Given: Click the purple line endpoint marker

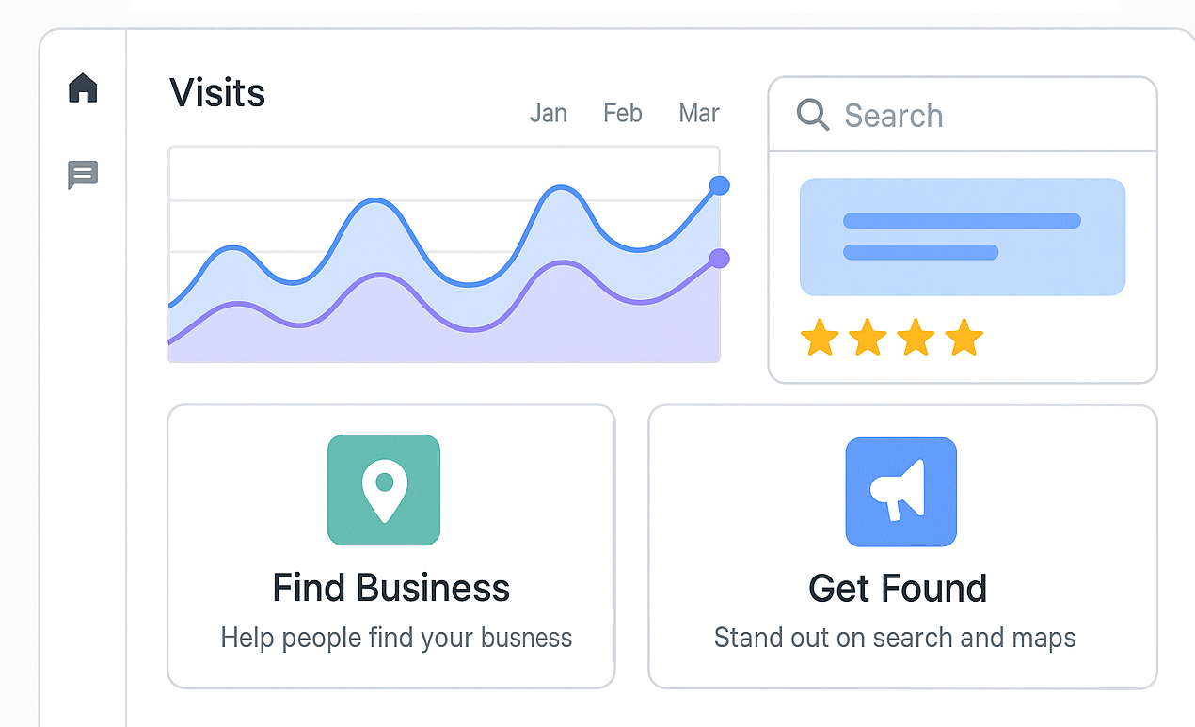Looking at the screenshot, I should 719,258.
